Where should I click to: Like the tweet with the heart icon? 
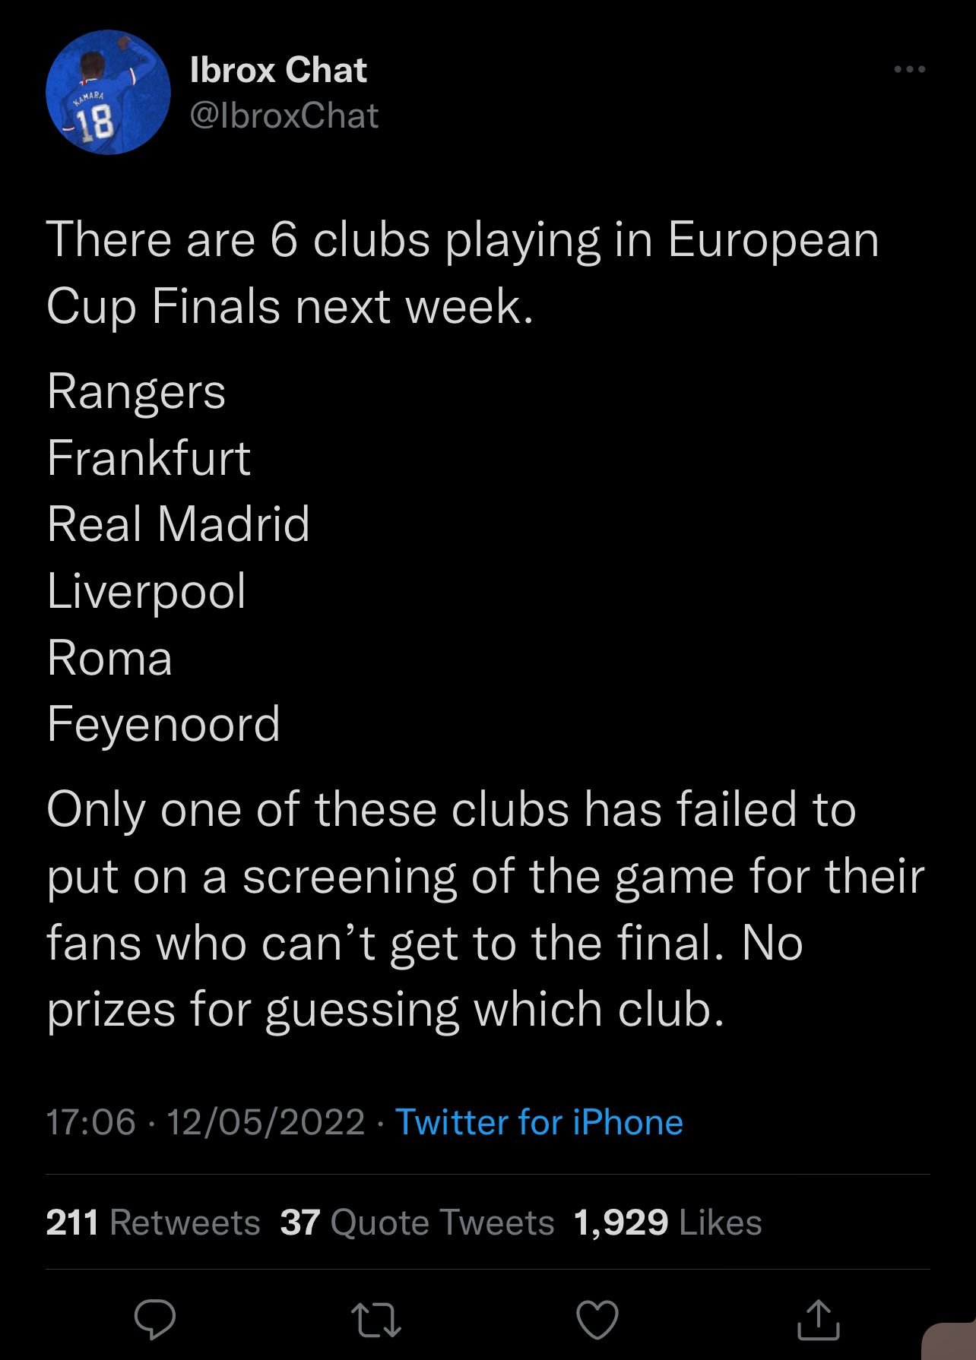[x=597, y=1320]
